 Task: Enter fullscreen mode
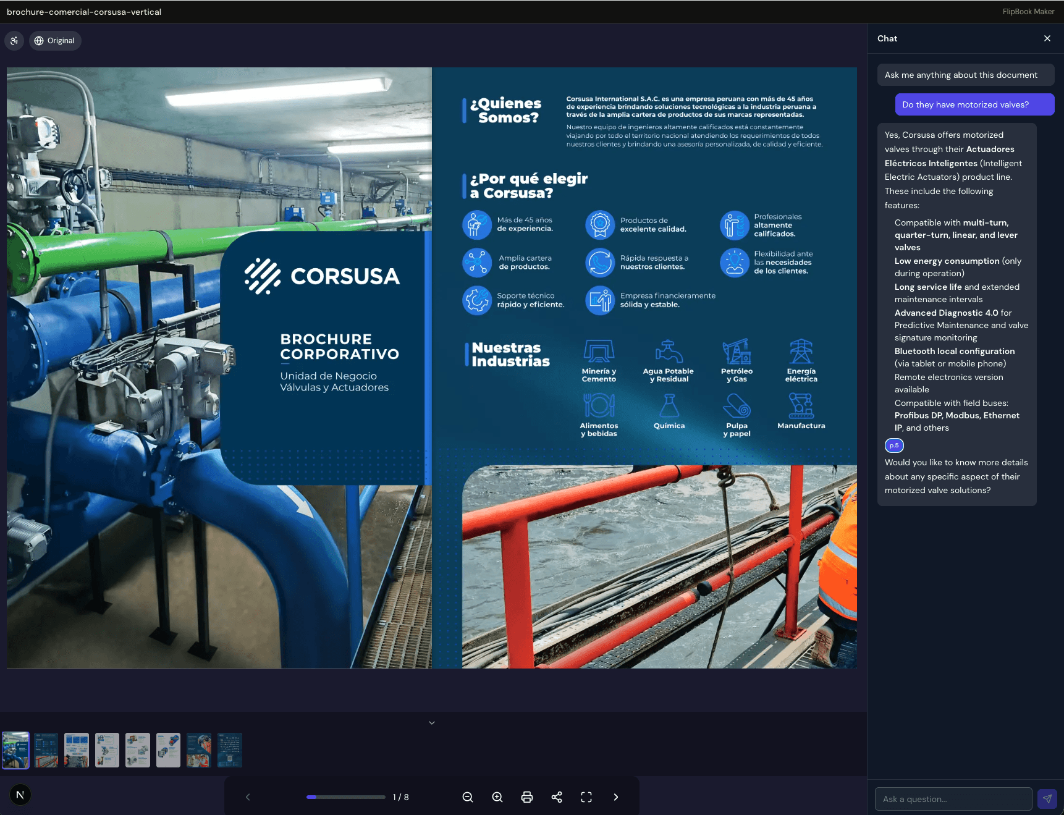586,797
